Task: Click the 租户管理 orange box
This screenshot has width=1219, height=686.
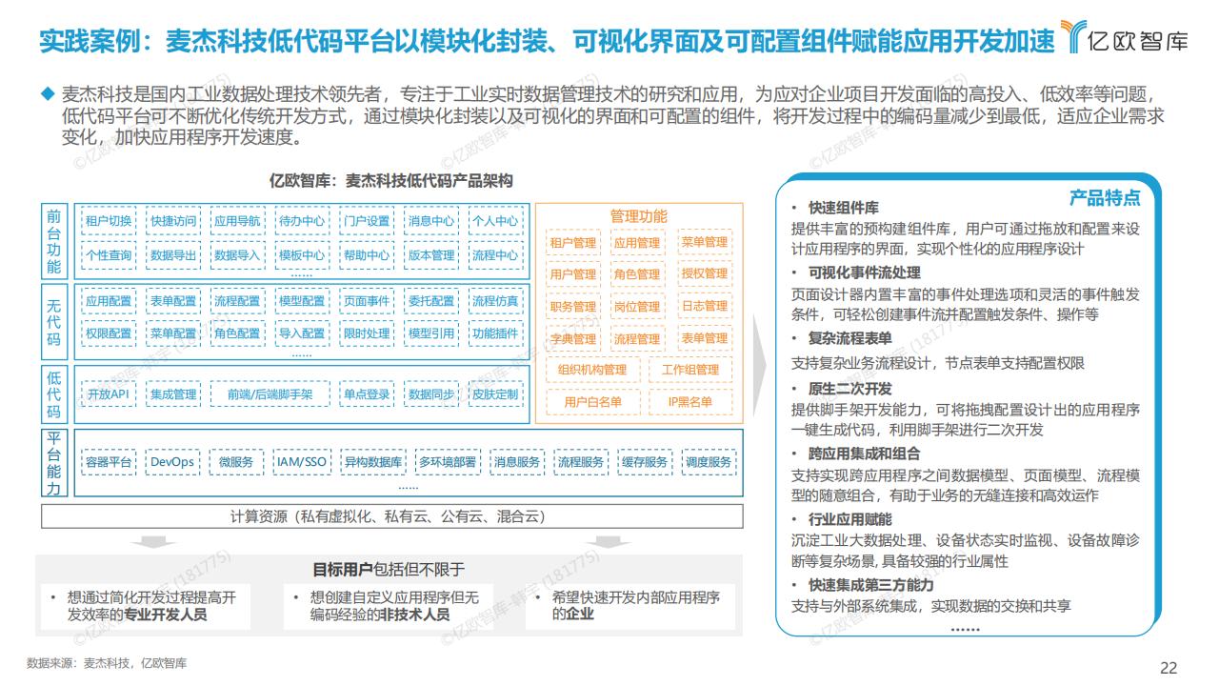Action: (572, 242)
